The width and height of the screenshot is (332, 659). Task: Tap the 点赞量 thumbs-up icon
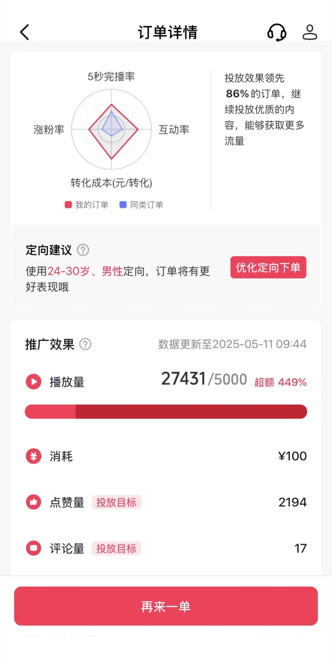34,502
